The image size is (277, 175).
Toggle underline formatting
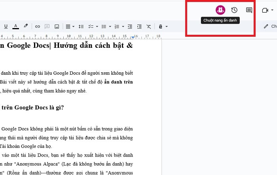tap(6, 26)
